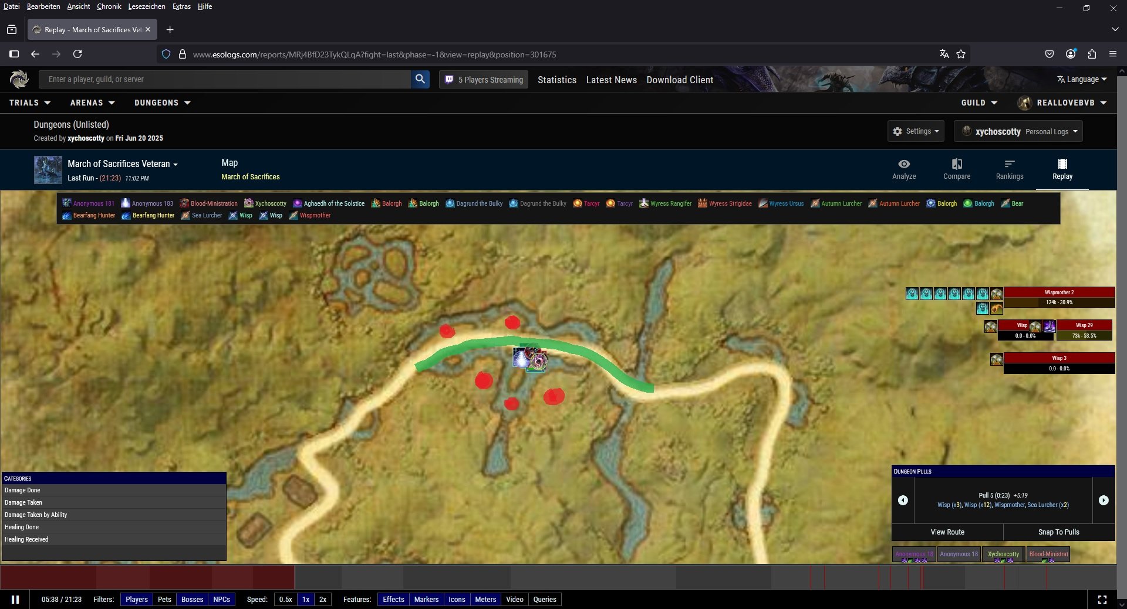Toggle the Queries feature
Image resolution: width=1127 pixels, height=609 pixels.
[545, 600]
